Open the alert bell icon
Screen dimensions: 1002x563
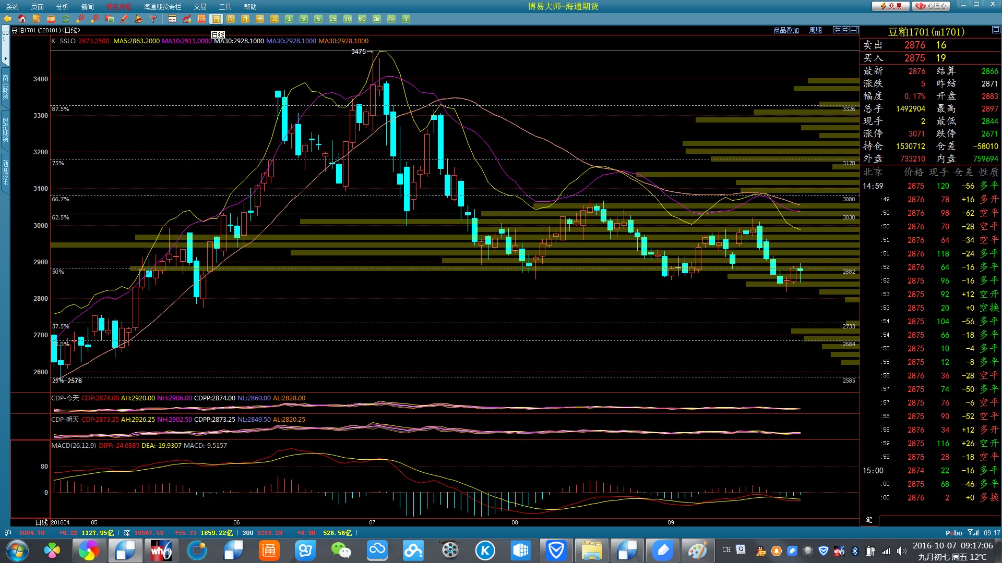point(139,19)
